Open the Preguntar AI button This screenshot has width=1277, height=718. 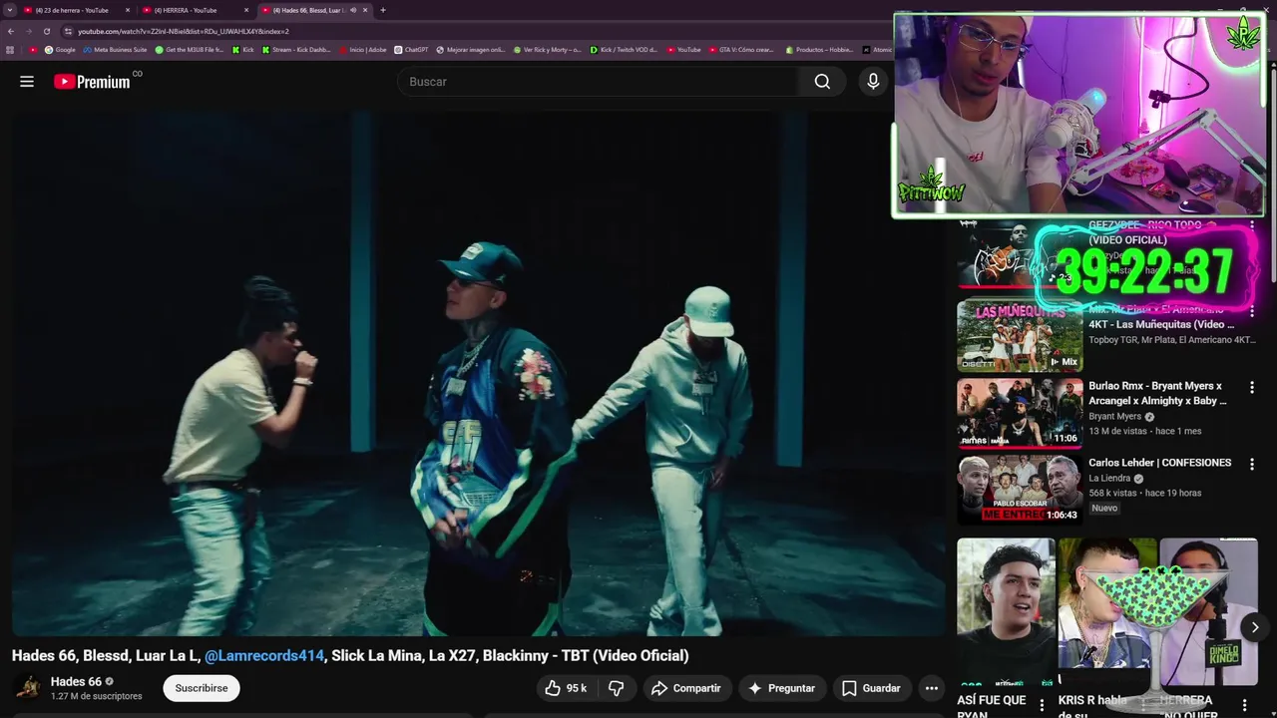781,688
